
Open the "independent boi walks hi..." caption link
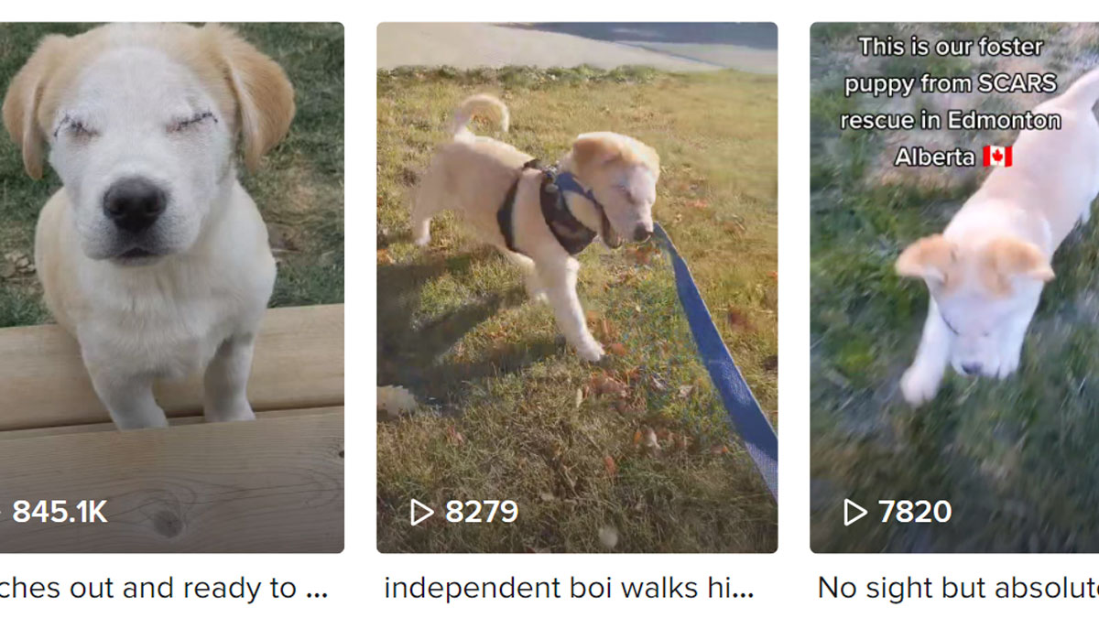tap(569, 588)
